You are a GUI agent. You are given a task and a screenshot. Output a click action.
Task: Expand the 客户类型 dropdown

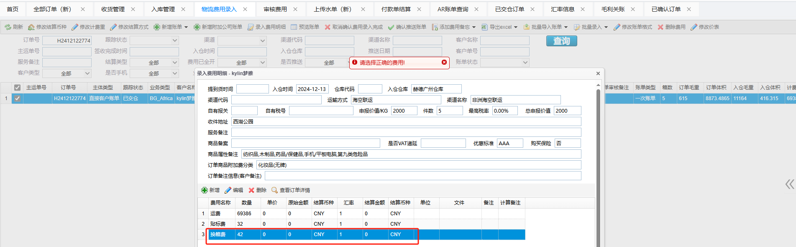(x=87, y=73)
